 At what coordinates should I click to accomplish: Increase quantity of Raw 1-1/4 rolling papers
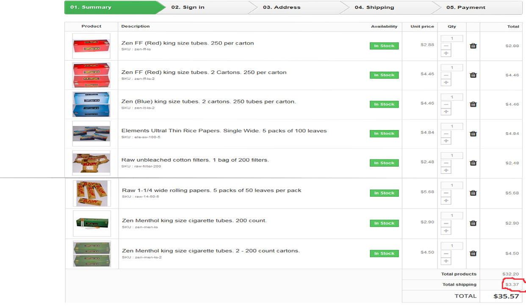tap(446, 200)
